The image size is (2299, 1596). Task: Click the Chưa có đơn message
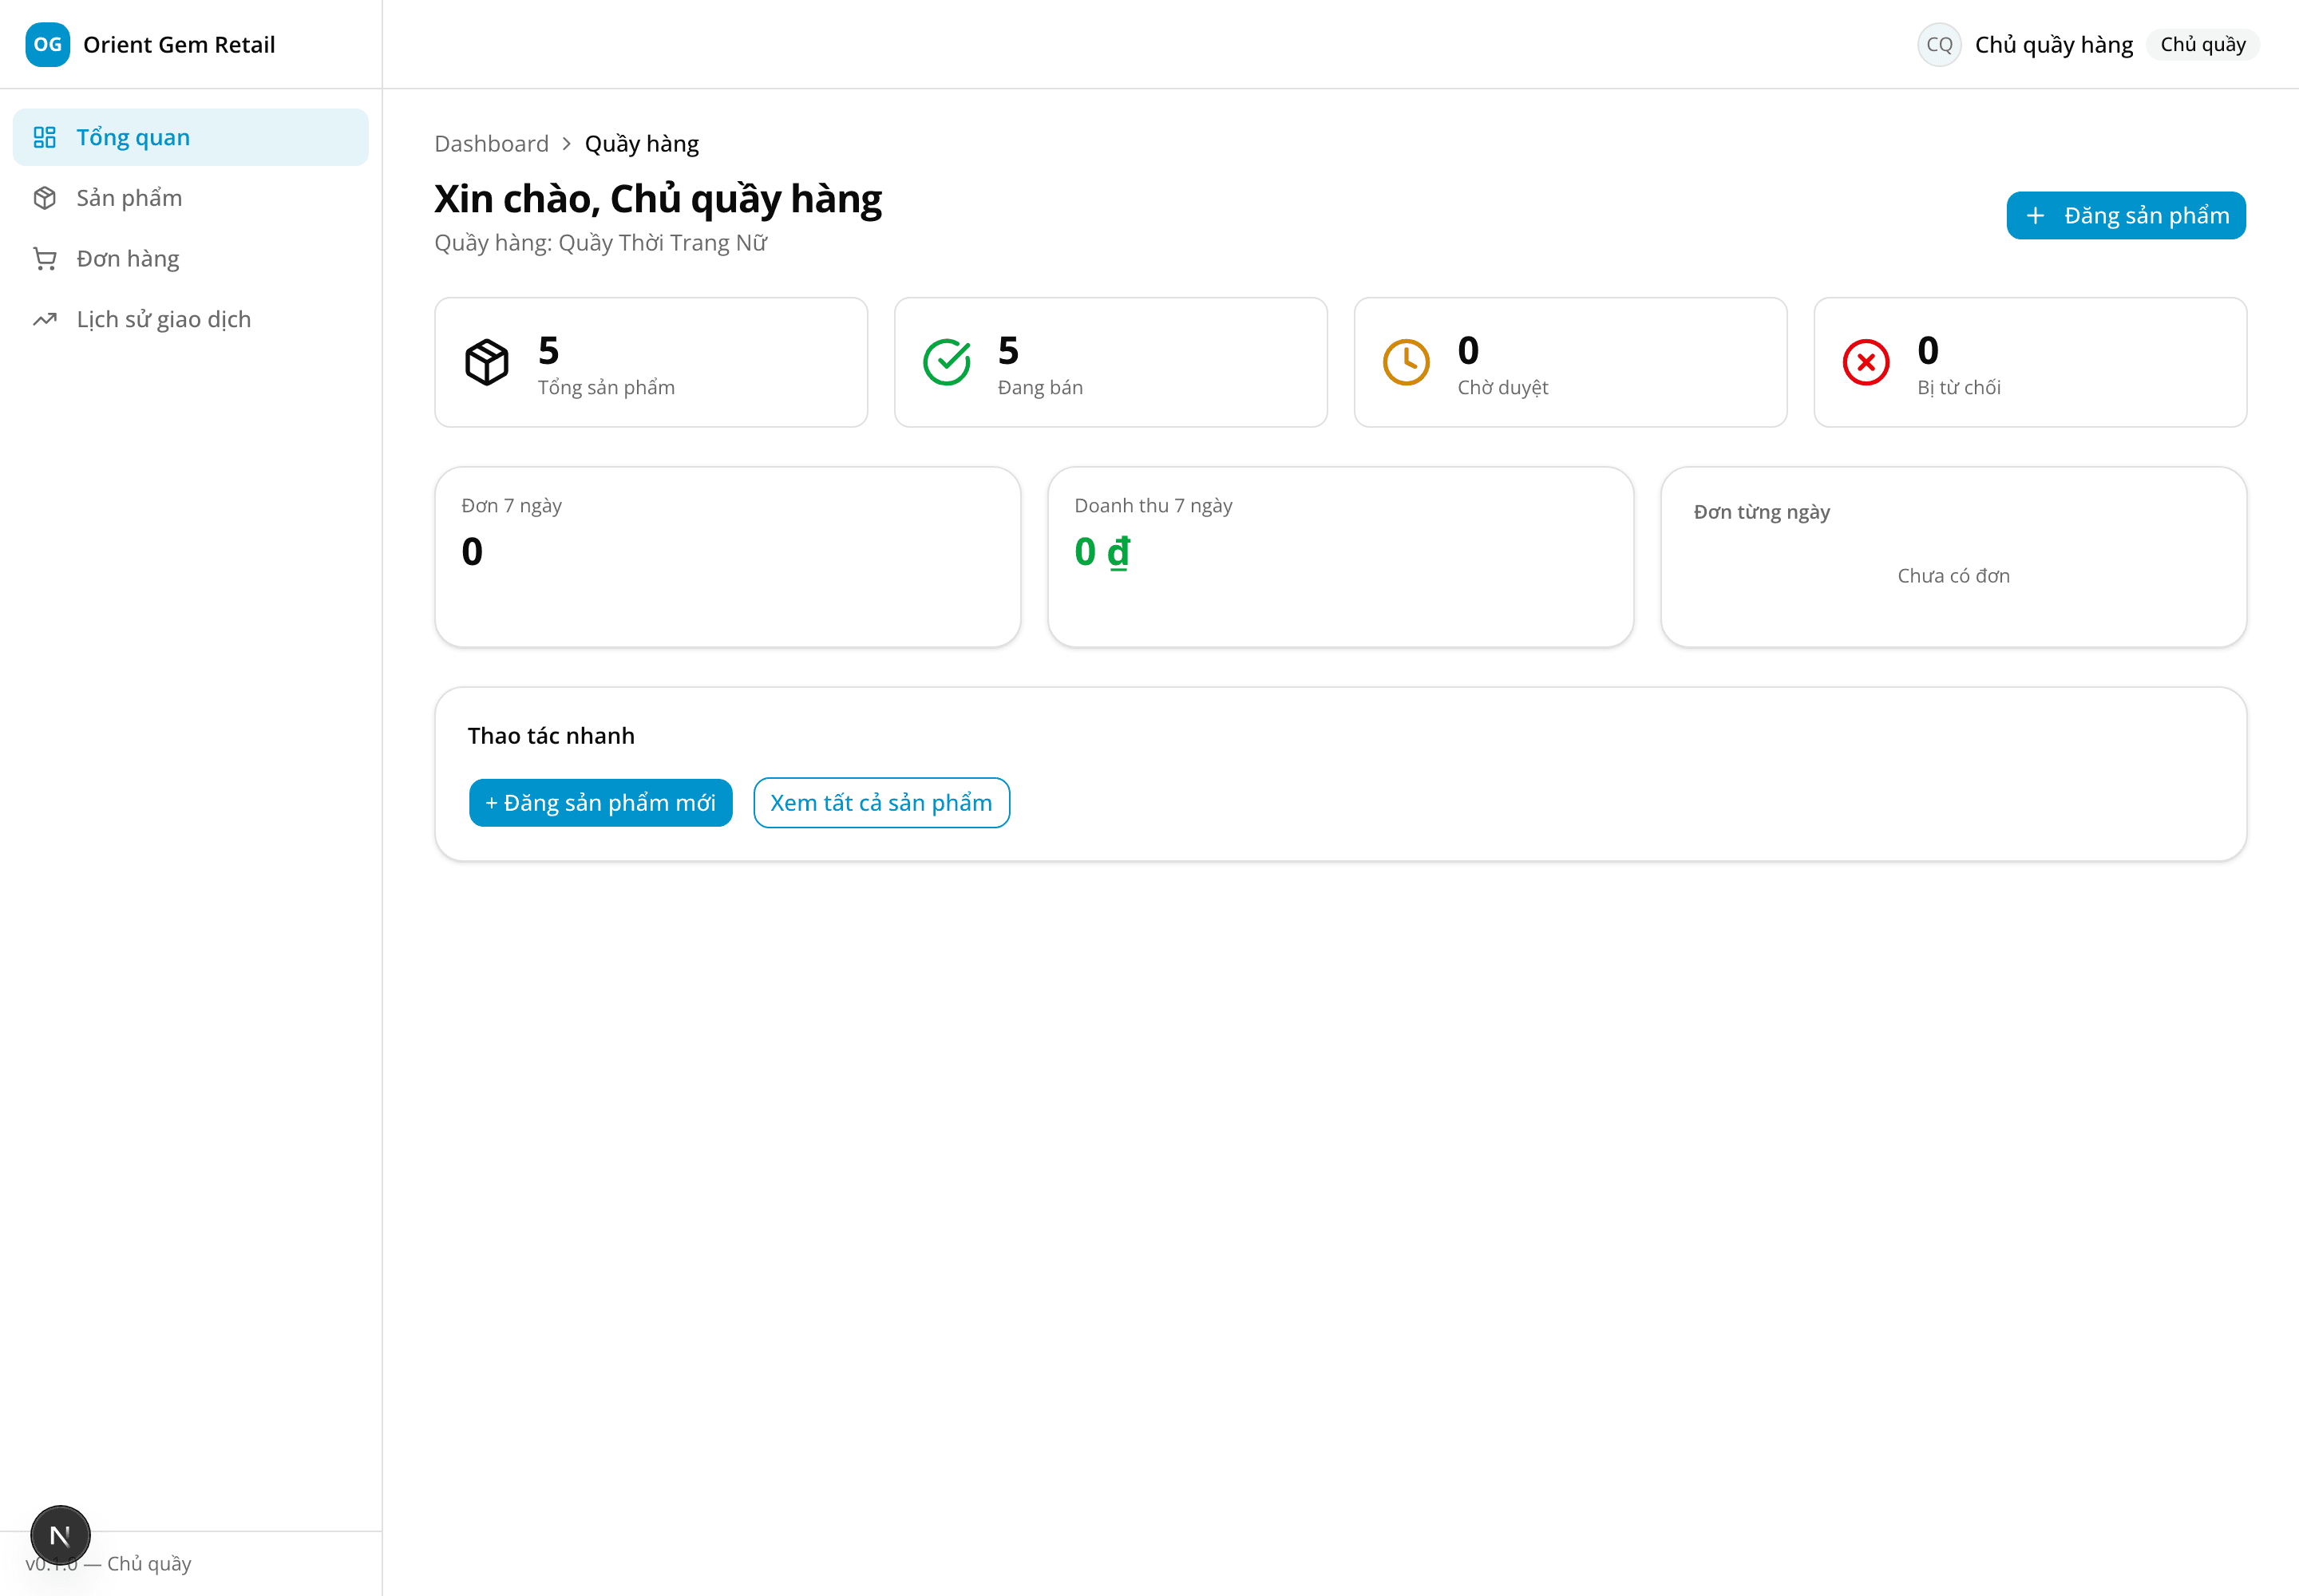1954,576
